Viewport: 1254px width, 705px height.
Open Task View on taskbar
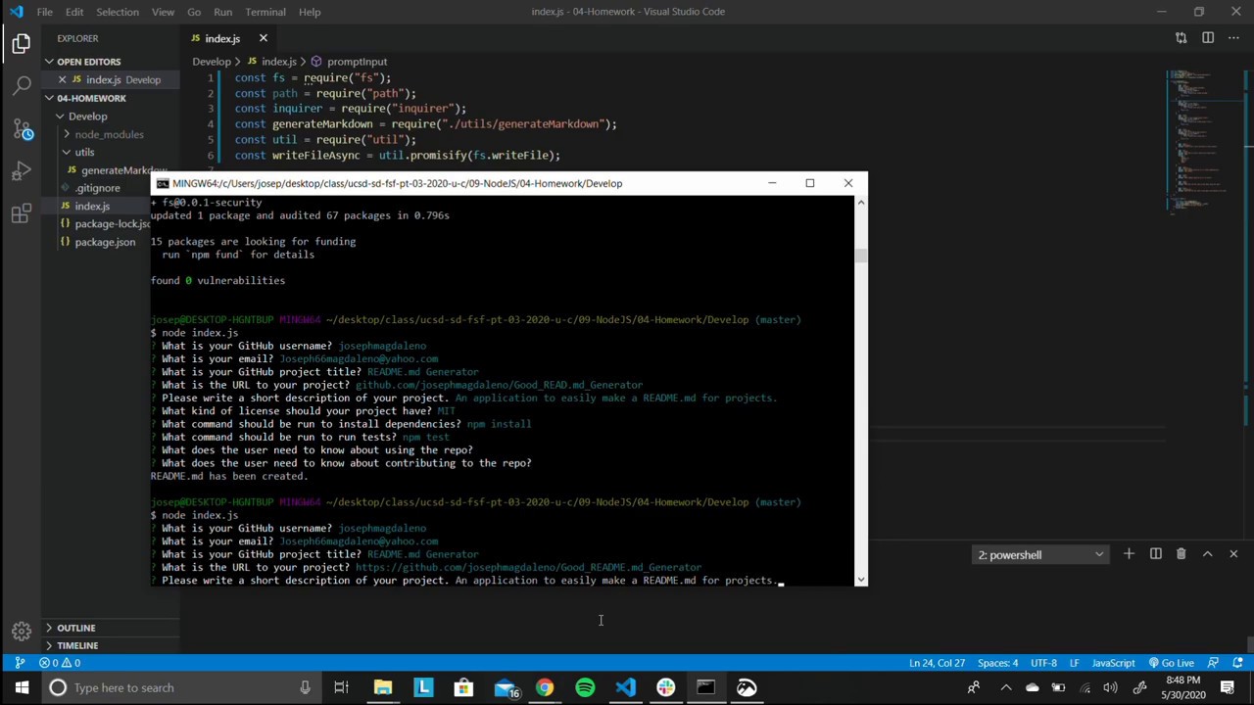click(x=341, y=687)
